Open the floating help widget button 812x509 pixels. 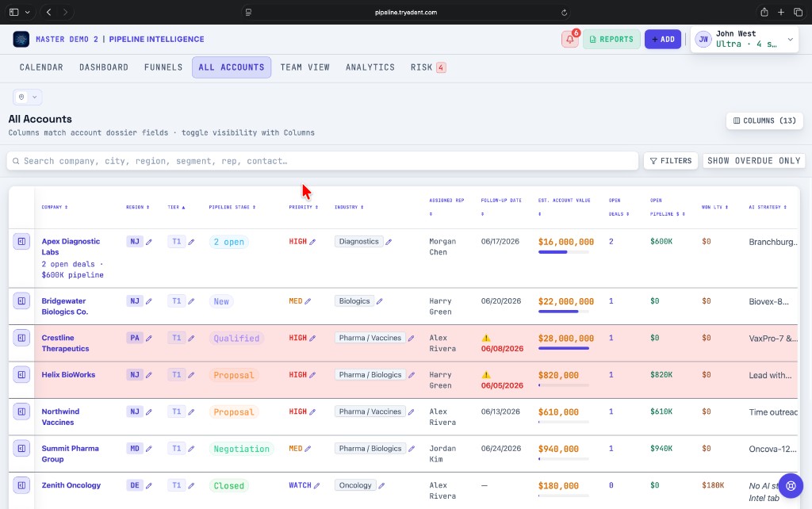click(x=791, y=486)
